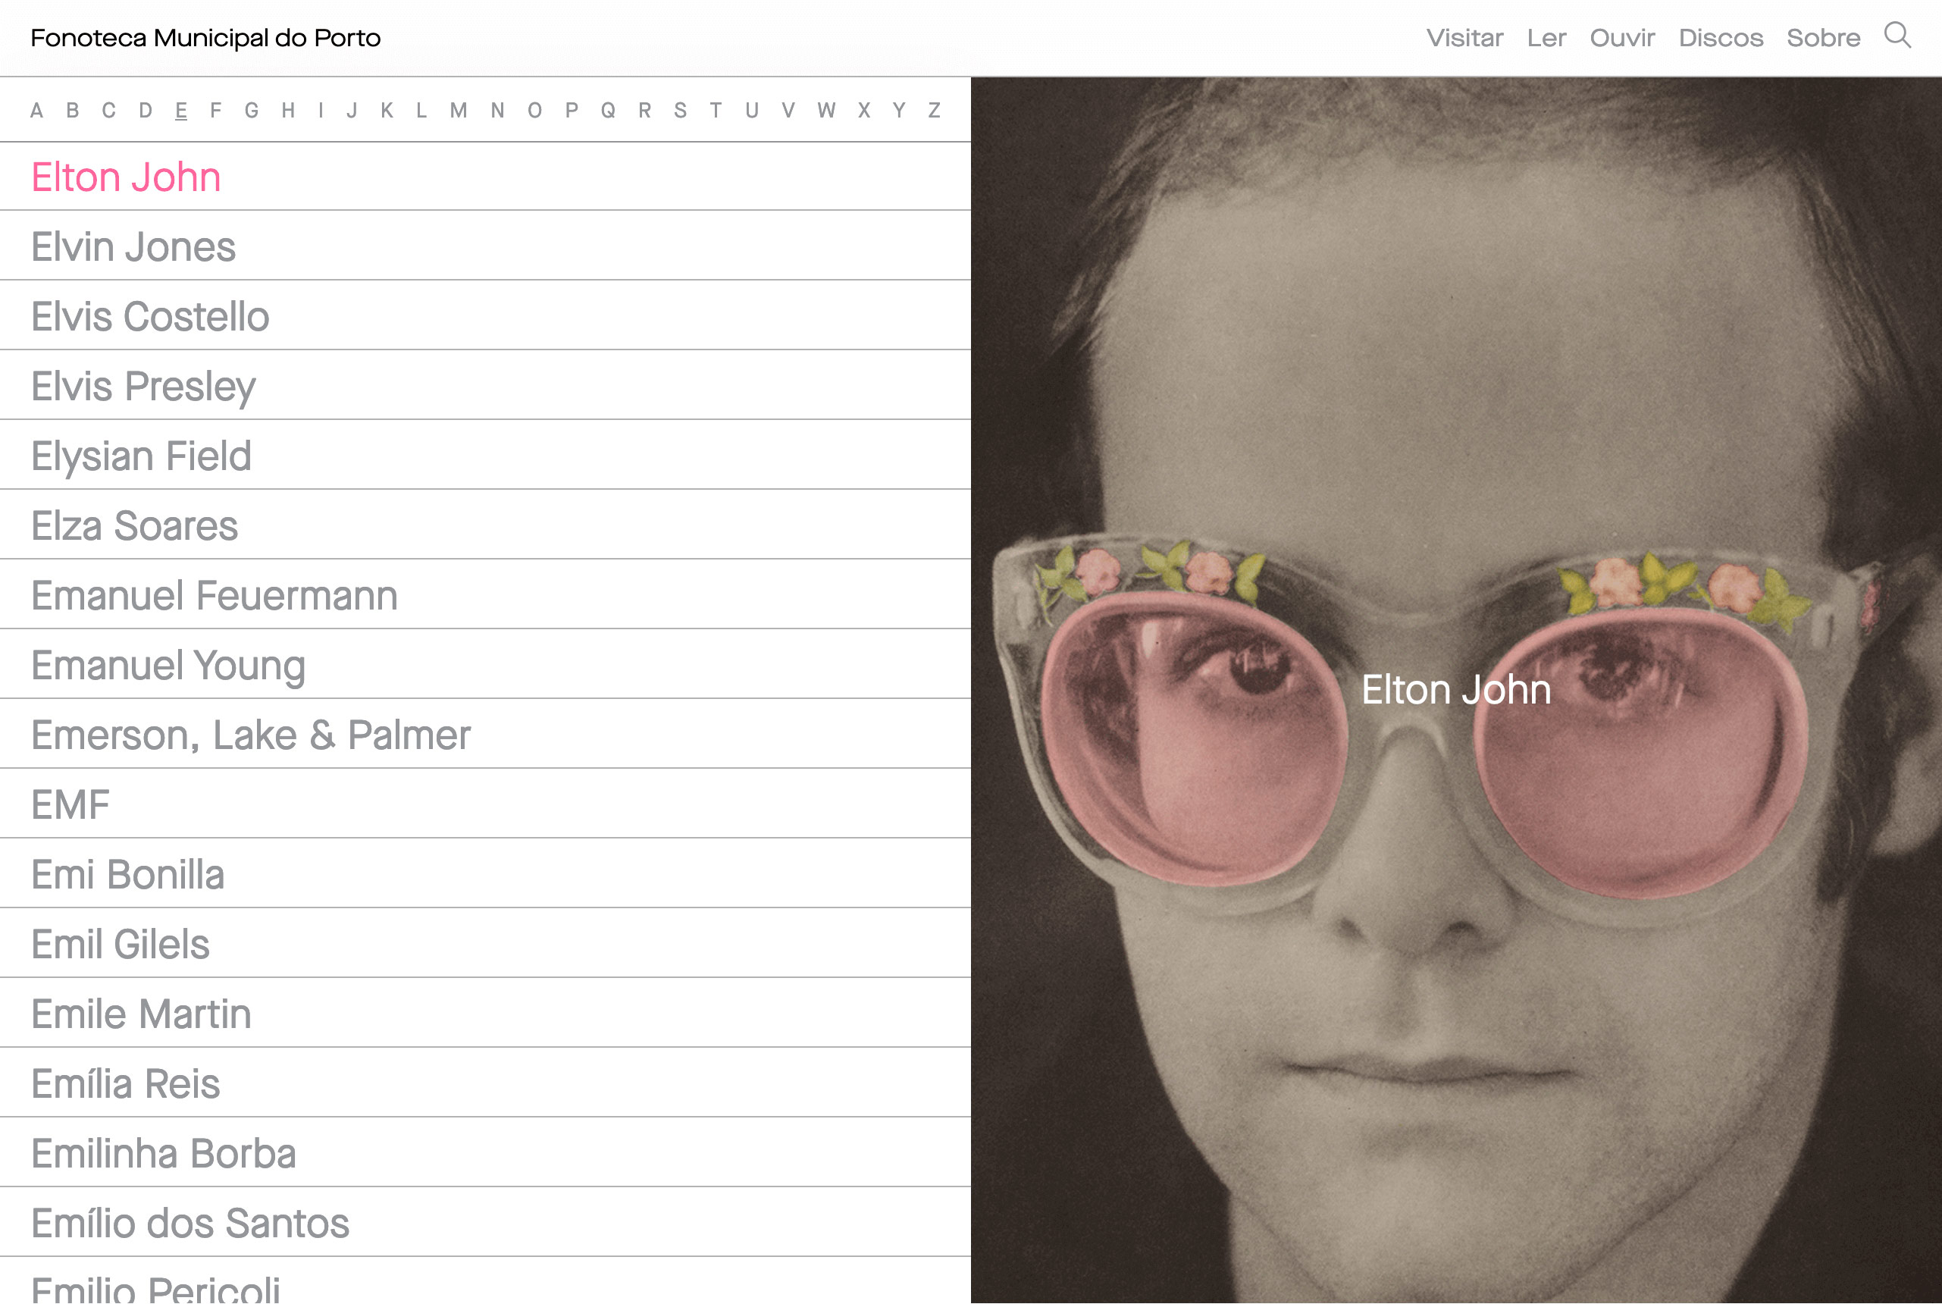Open Elvin Jones artist page
This screenshot has height=1304, width=1942.
point(485,246)
